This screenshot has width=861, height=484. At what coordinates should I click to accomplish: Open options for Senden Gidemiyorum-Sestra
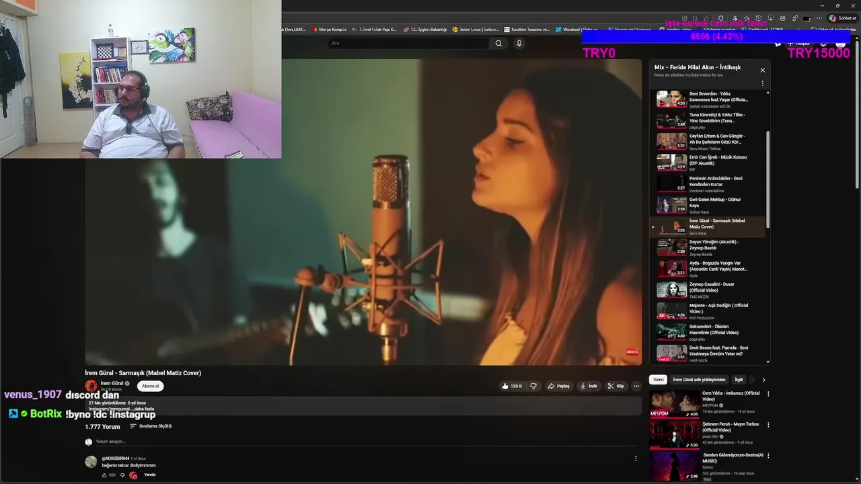point(768,456)
